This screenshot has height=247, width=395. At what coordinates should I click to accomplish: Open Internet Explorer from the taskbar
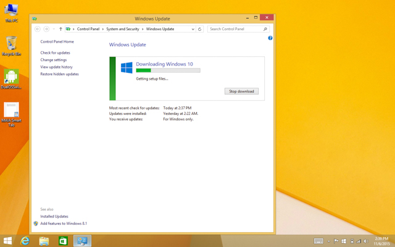click(25, 240)
